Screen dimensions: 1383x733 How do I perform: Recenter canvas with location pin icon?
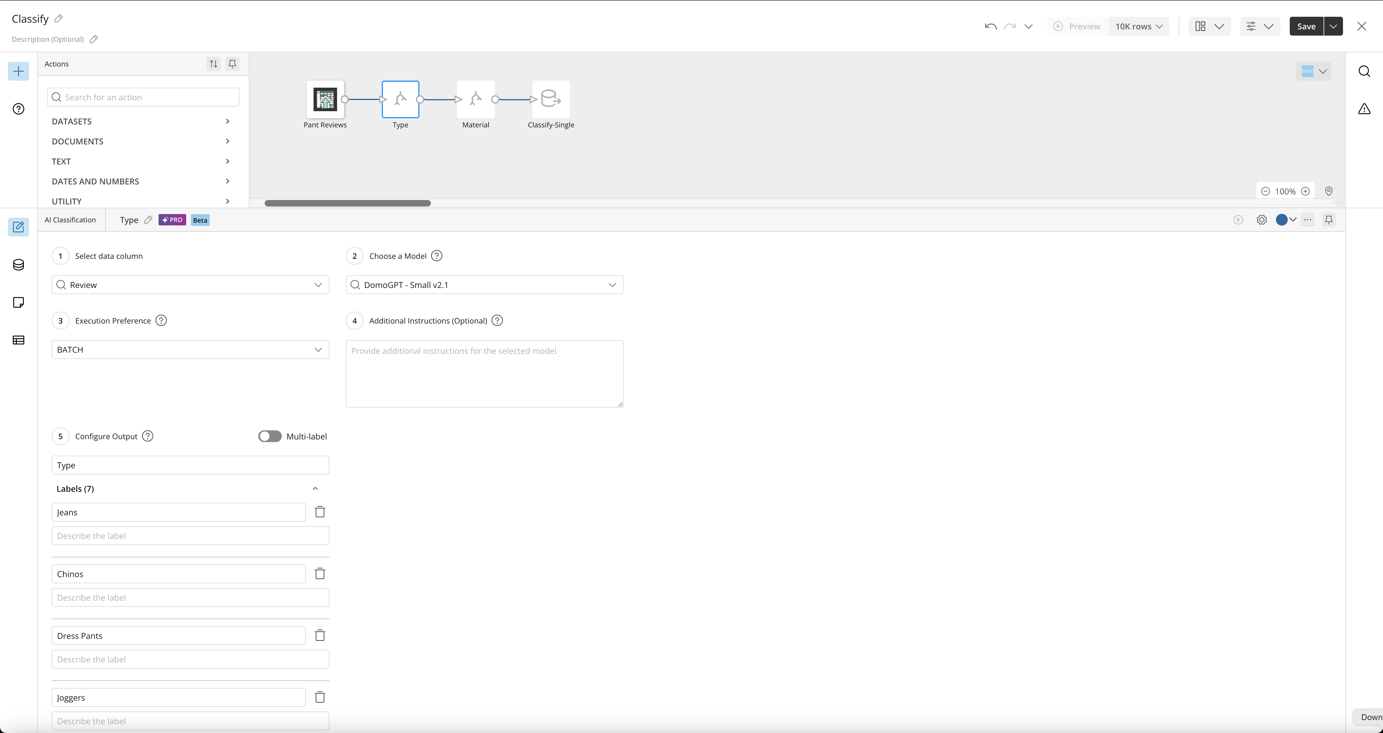[x=1329, y=191]
